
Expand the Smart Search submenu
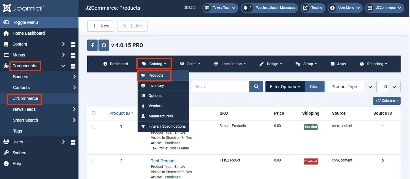click(x=74, y=120)
